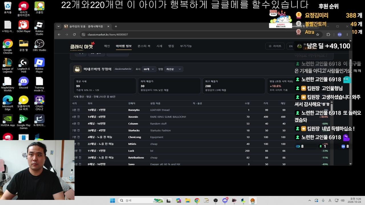The width and height of the screenshot is (365, 205).
Task: Open the 랭킹 navigation tab
Action: (x=171, y=46)
